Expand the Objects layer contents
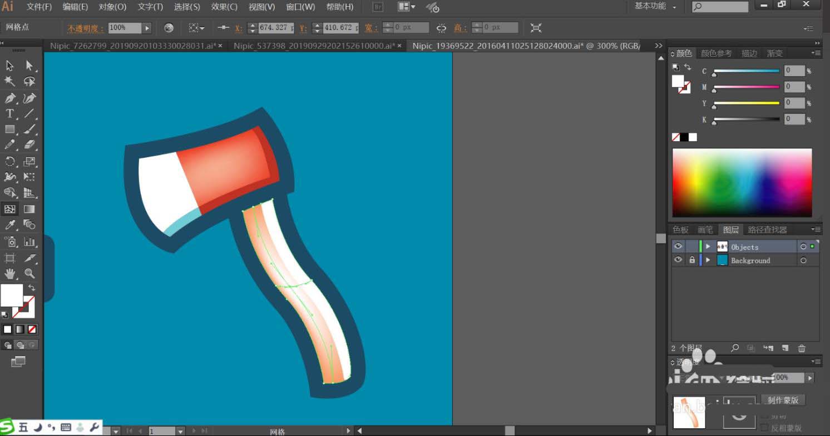 coord(708,247)
